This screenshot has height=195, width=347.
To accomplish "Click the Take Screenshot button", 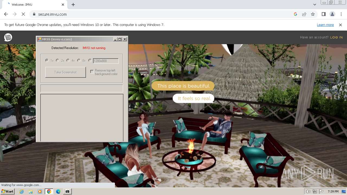I will point(66,72).
